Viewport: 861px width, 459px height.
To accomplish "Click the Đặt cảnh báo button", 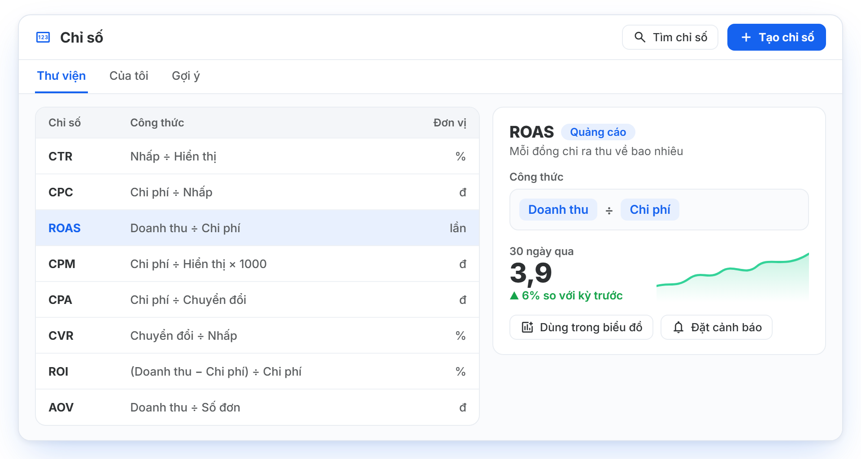I will click(717, 327).
